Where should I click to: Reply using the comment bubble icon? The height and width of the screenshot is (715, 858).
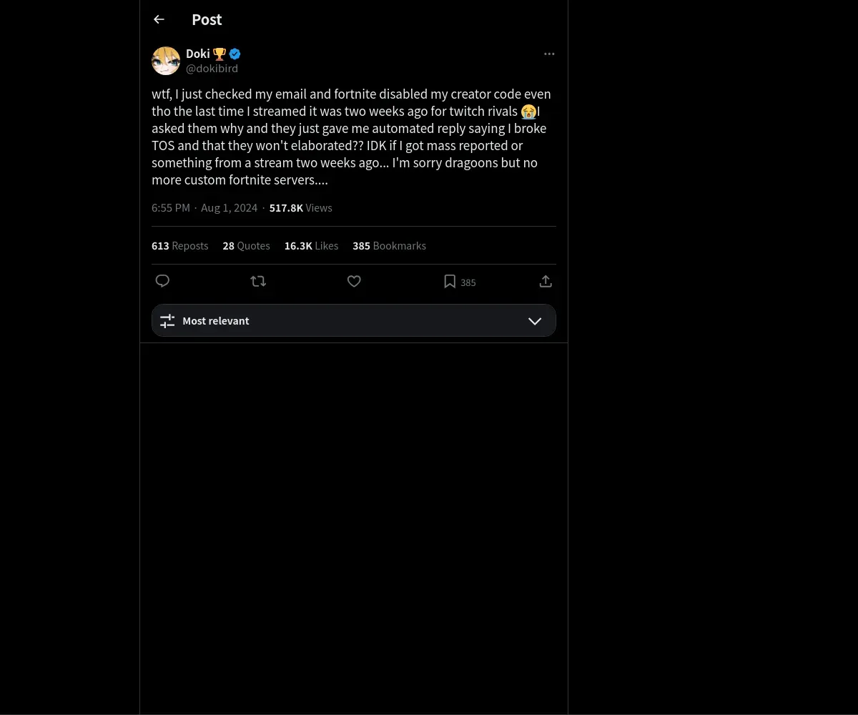coord(162,281)
